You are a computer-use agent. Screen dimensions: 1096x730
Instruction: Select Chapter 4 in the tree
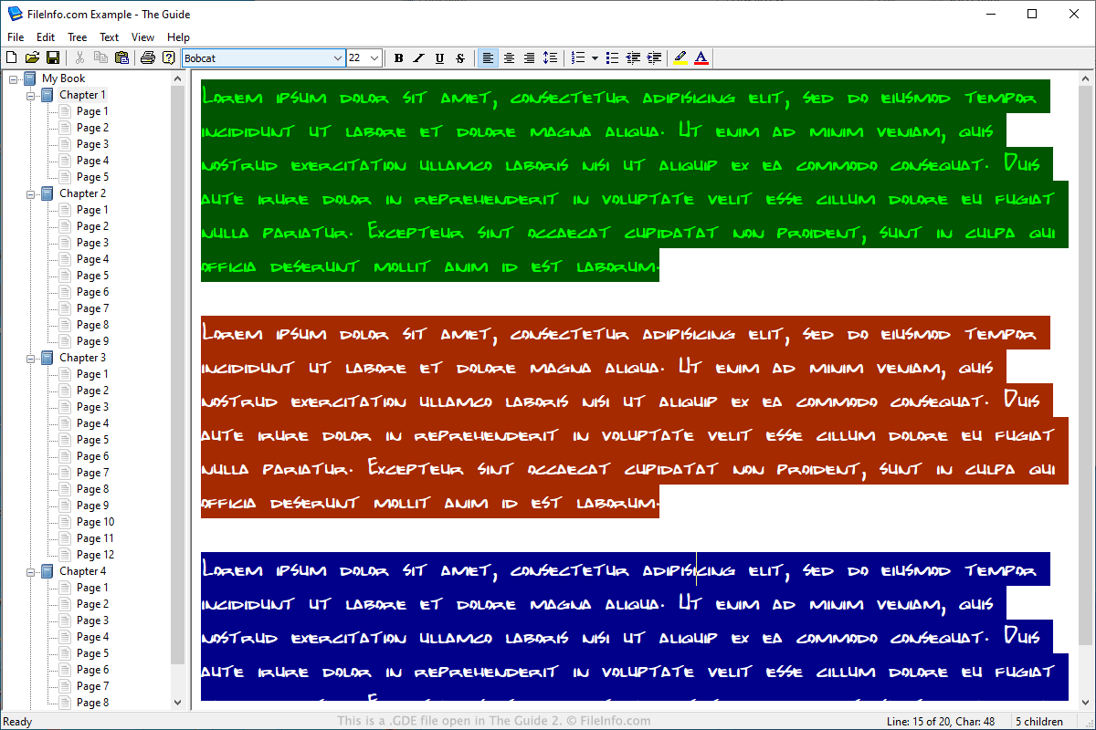83,571
